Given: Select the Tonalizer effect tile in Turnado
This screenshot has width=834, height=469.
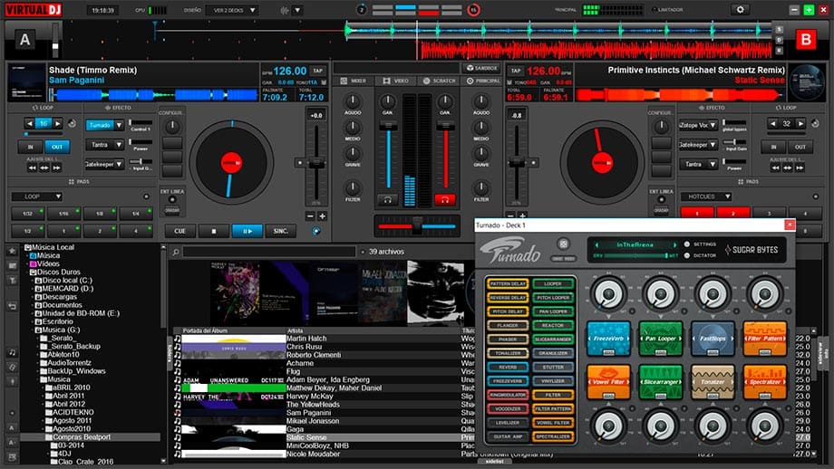Looking at the screenshot, I should pyautogui.click(x=713, y=382).
